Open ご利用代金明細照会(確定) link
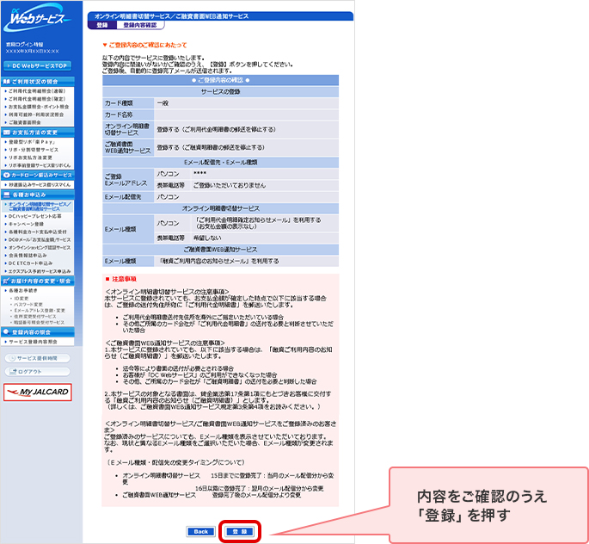Viewport: 589px width, 544px height. click(x=37, y=99)
